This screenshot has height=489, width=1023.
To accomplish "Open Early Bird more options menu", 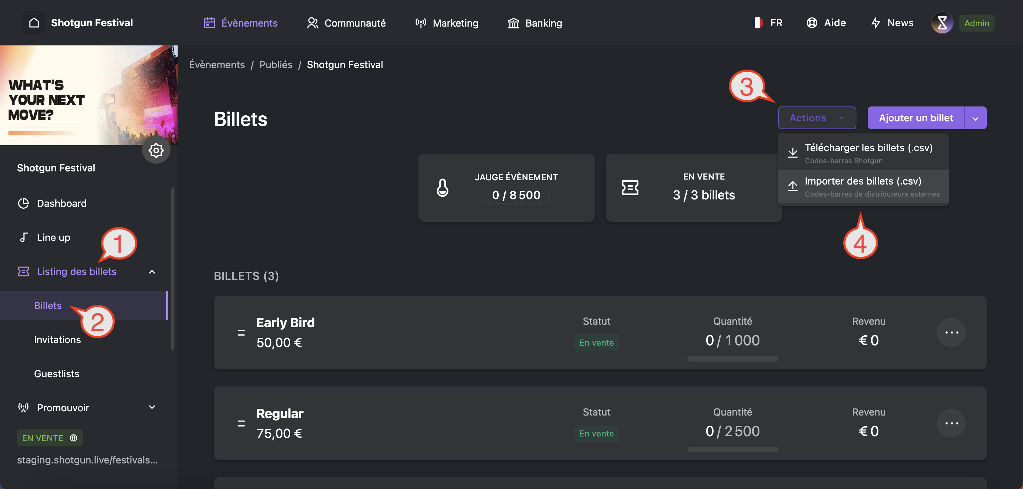I will tap(951, 333).
